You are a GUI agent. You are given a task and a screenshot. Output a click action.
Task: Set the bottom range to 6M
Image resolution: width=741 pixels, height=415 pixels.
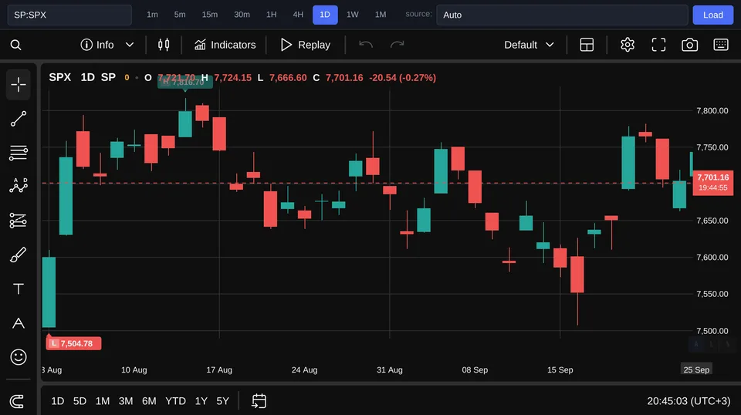pyautogui.click(x=149, y=401)
